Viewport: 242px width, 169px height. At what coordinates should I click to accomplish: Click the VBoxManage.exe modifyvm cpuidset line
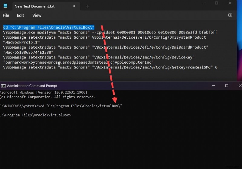tap(110, 32)
